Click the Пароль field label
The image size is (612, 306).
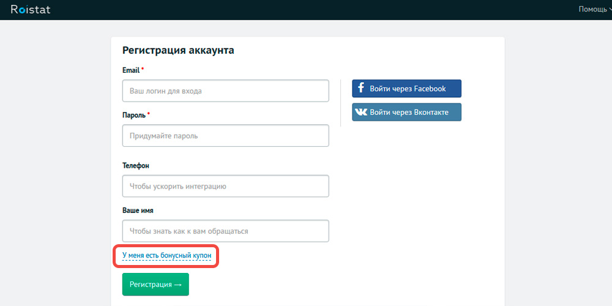pos(134,115)
